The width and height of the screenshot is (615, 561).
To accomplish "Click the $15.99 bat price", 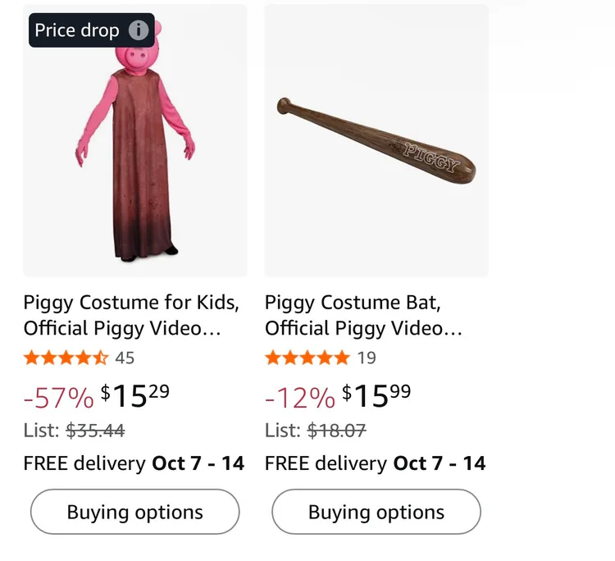I will tap(376, 395).
